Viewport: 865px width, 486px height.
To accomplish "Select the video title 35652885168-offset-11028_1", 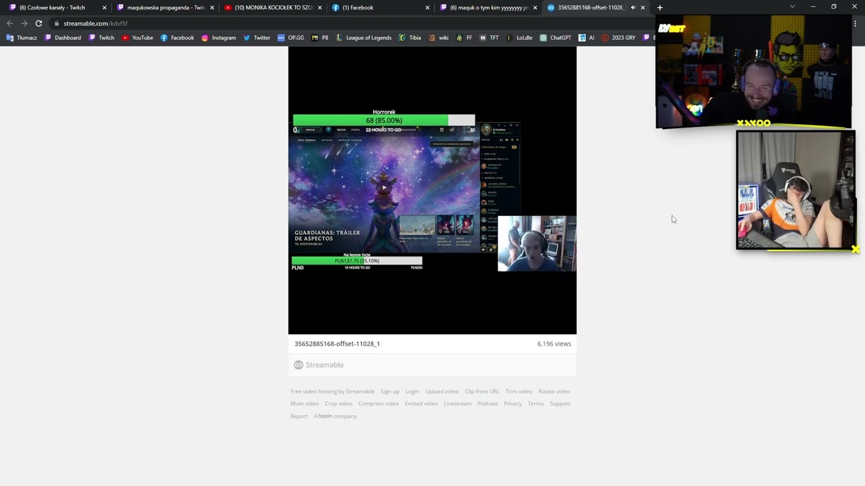I will click(x=337, y=344).
